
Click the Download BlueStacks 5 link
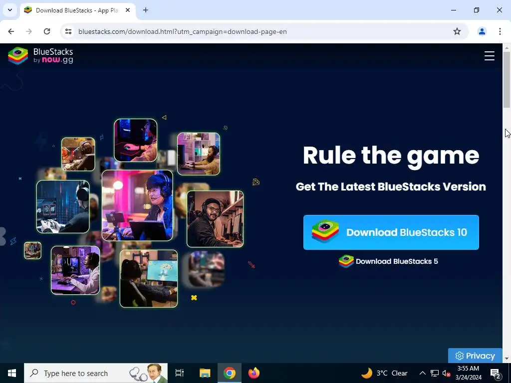(388, 261)
